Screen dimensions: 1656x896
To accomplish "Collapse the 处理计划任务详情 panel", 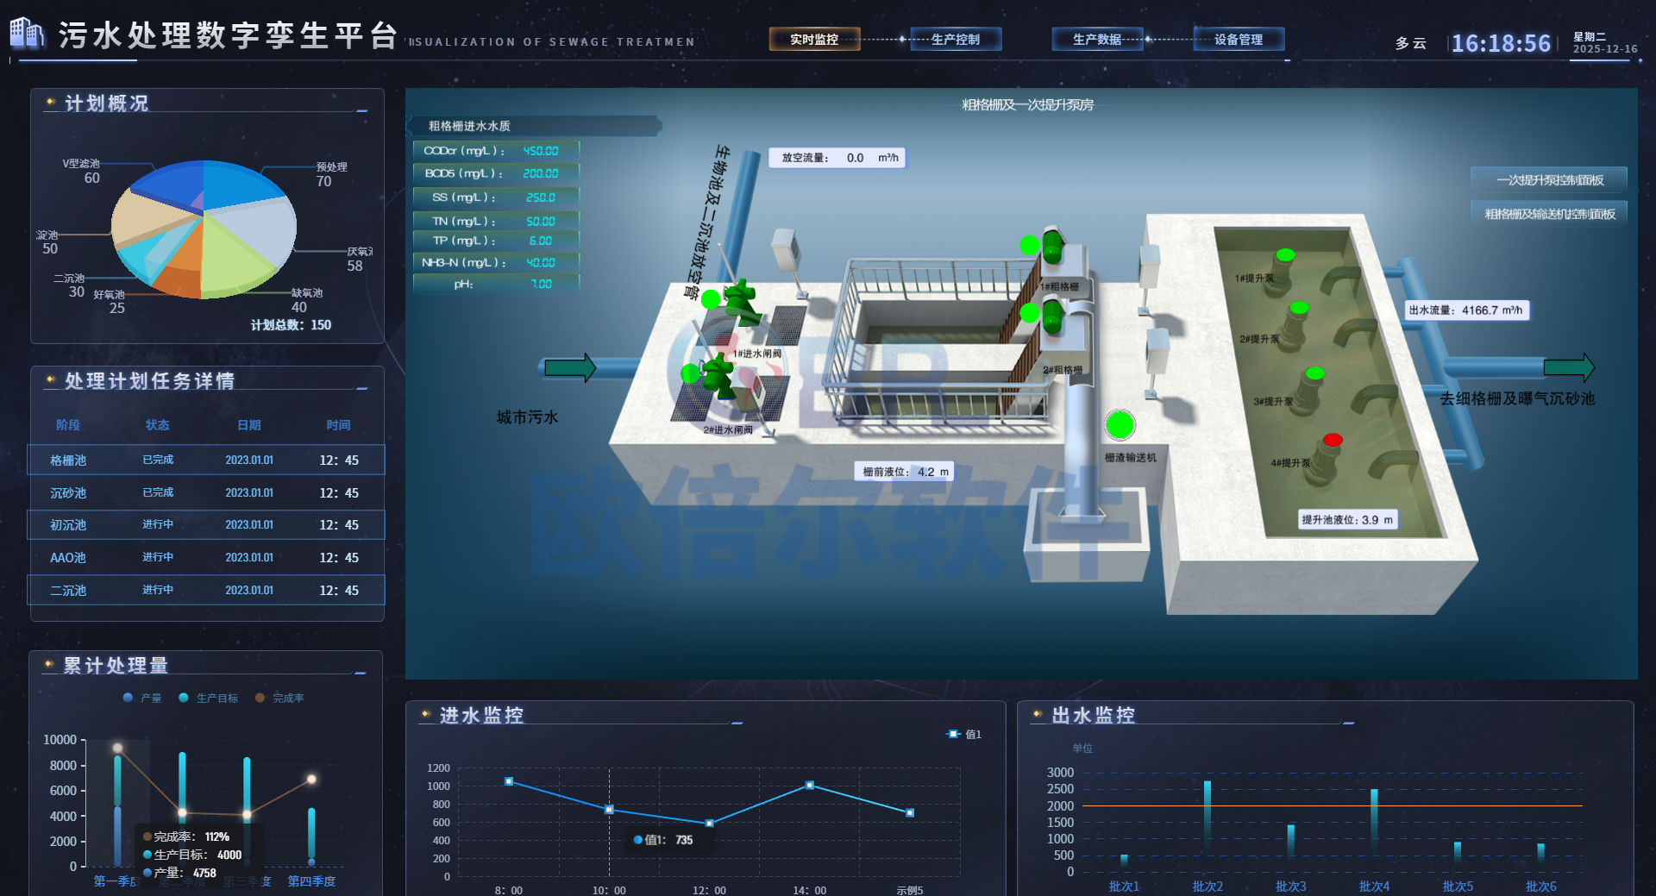I will [362, 388].
